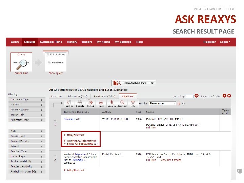Open the Help menu item
244x183 pixels.
coord(139,42)
